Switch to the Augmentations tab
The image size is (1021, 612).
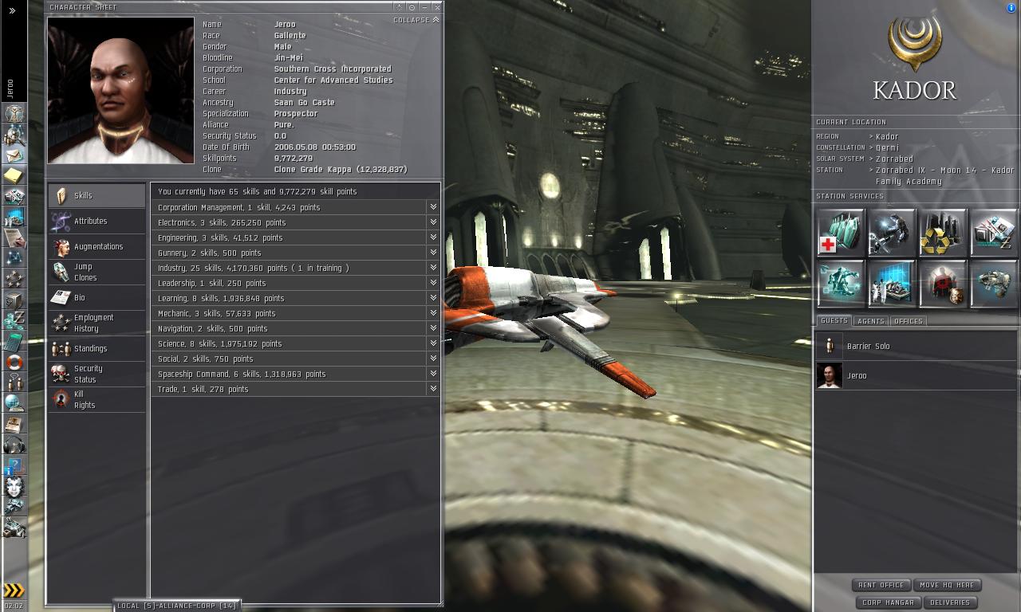[97, 246]
